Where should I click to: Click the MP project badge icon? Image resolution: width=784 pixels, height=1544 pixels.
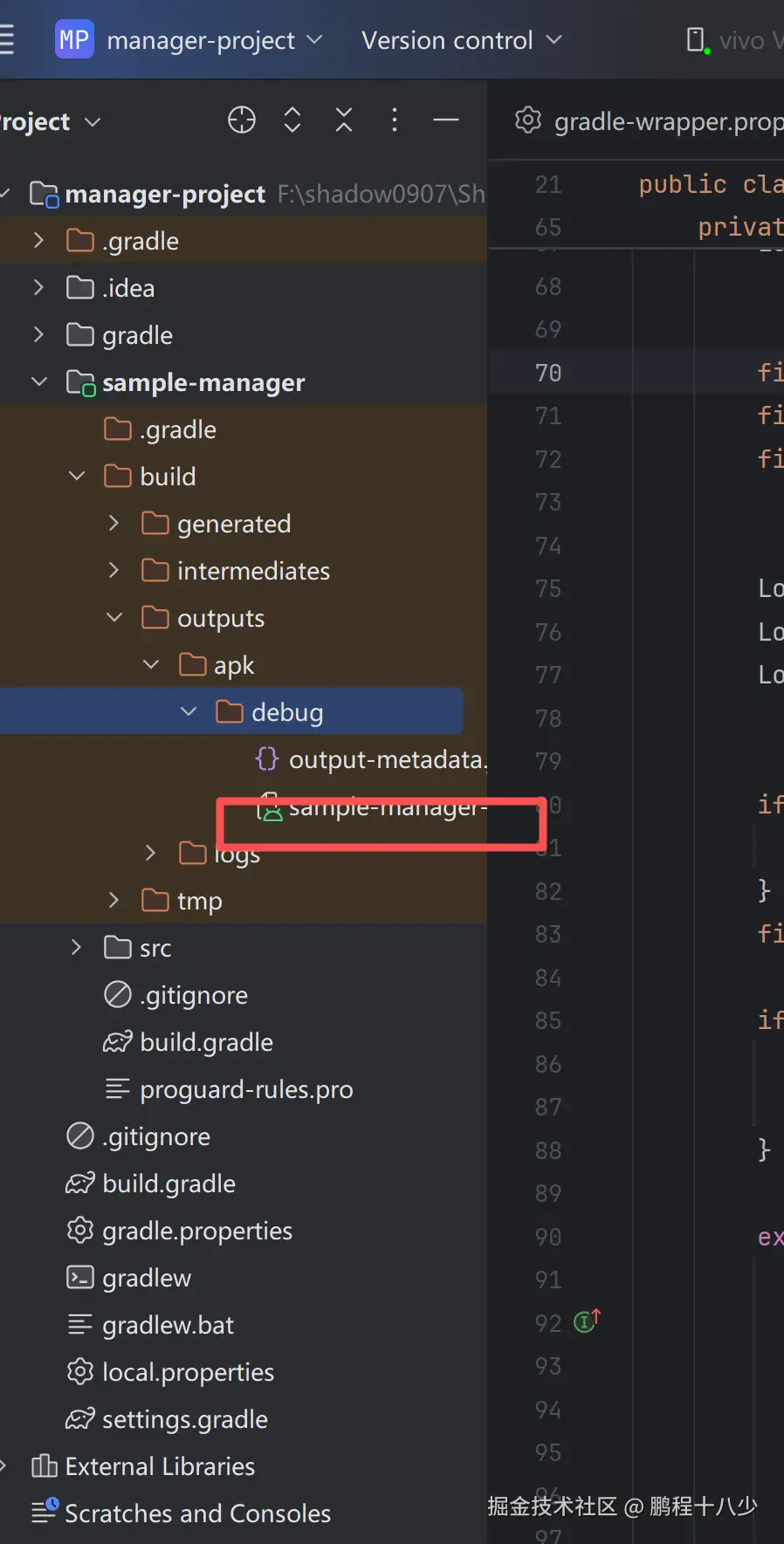(x=74, y=40)
